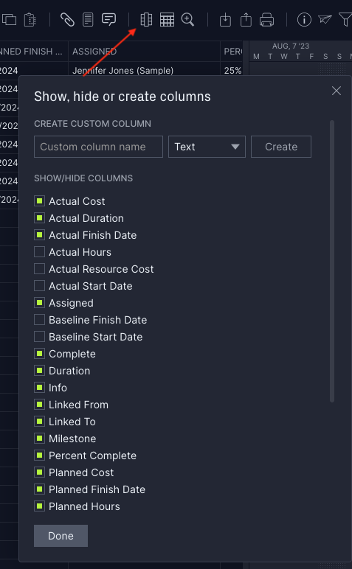The image size is (352, 569).
Task: Enable the Actual Hours checkbox
Action: (39, 252)
